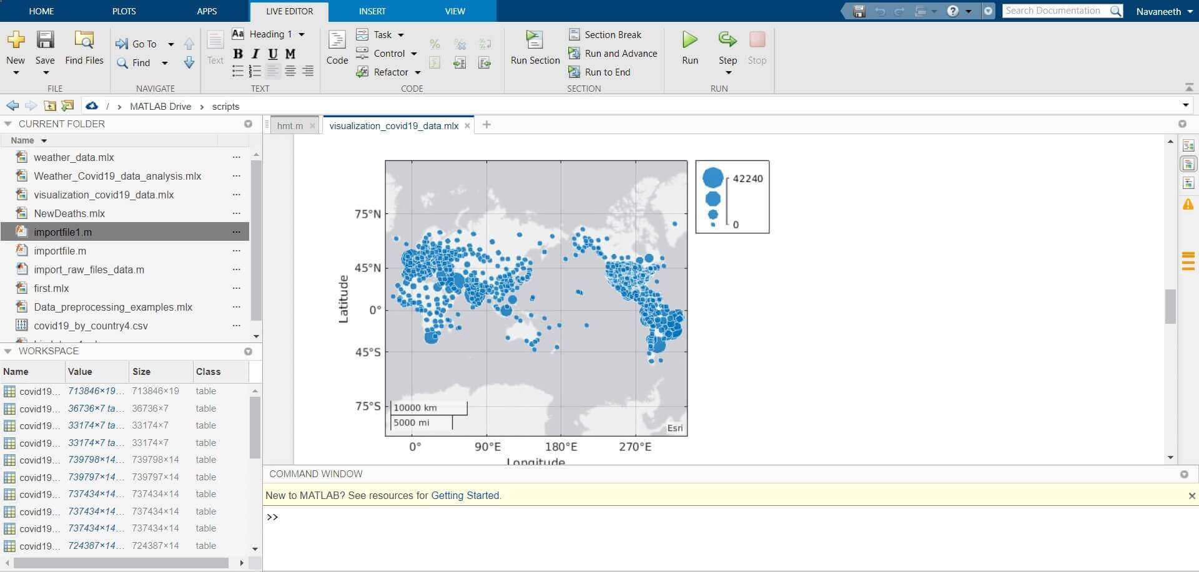
Task: Click scripts in the folder path
Action: pos(225,106)
